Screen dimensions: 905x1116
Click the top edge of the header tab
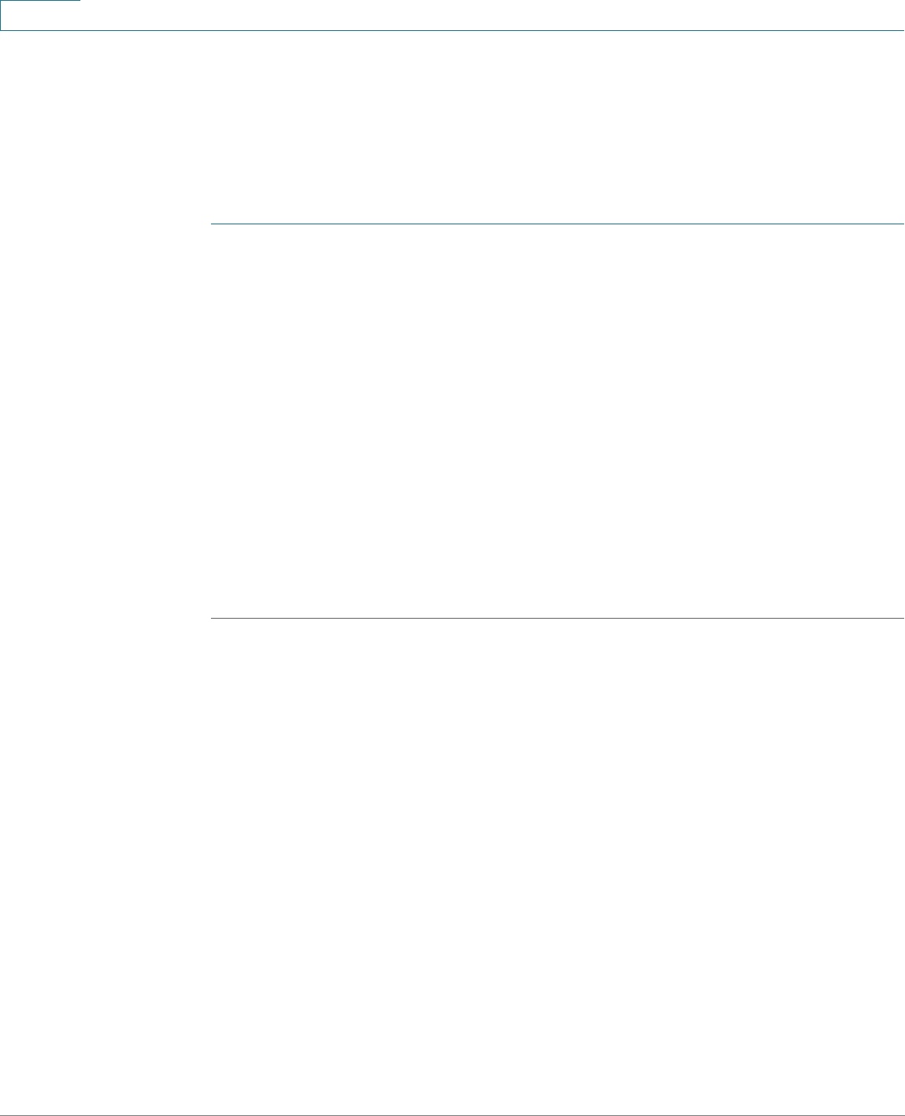coord(40,1)
